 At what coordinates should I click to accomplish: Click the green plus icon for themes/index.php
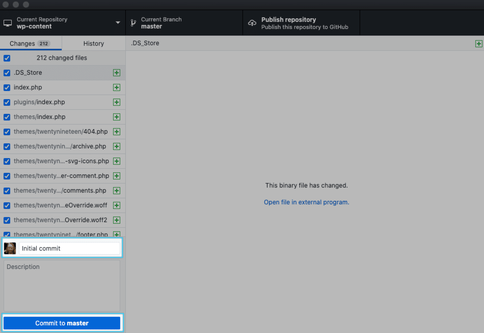click(x=117, y=117)
